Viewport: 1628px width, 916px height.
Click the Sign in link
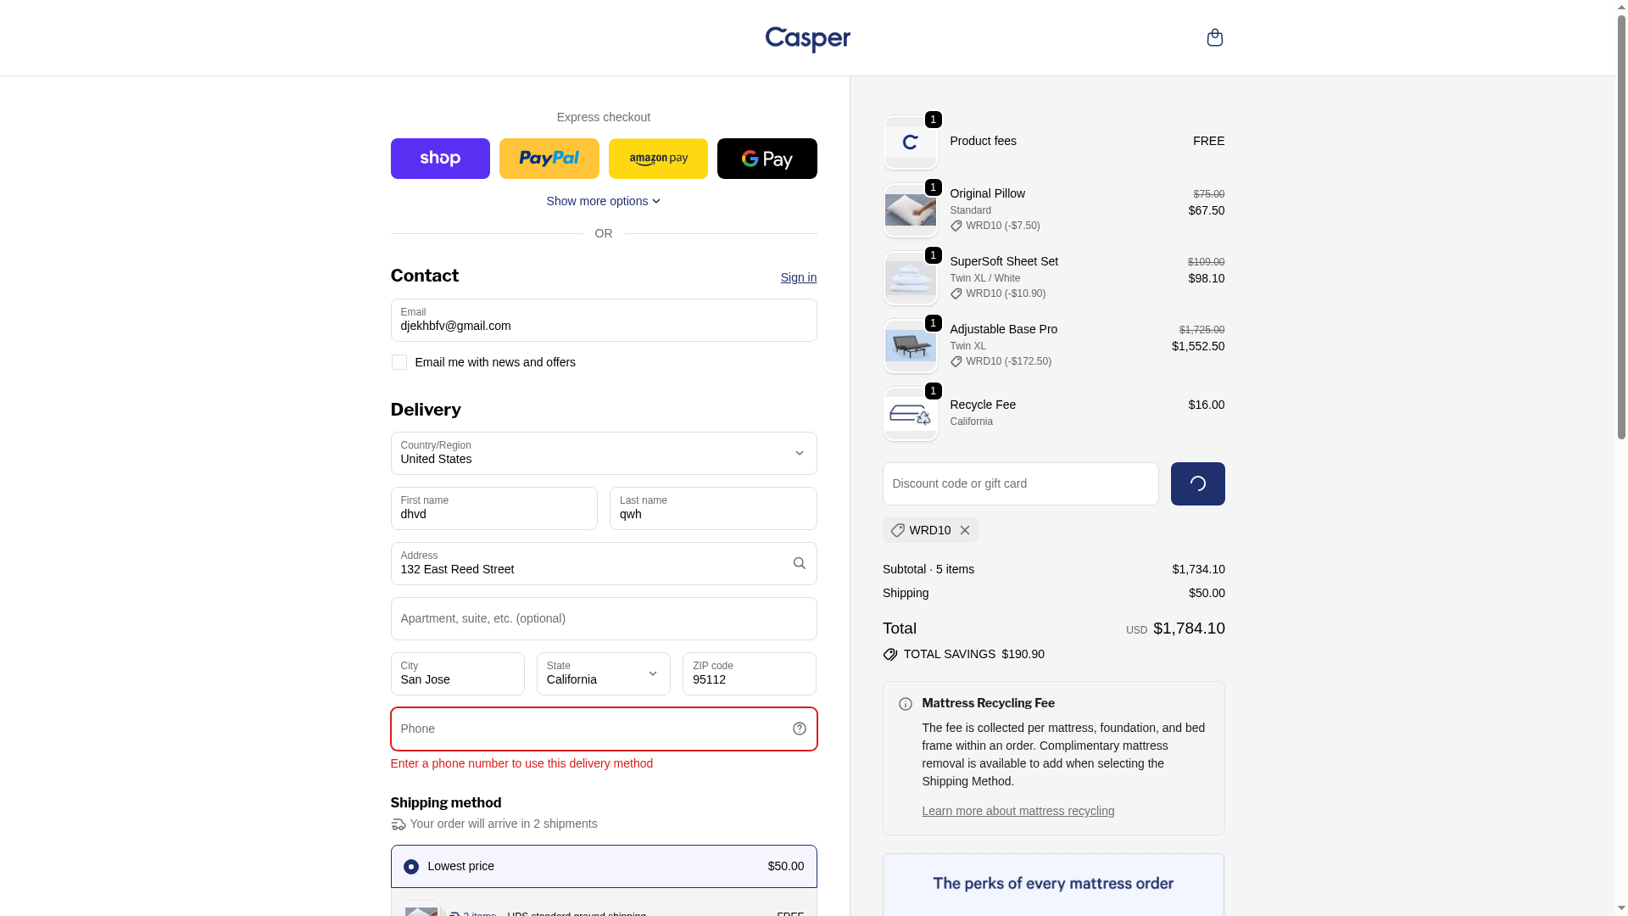pyautogui.click(x=798, y=277)
